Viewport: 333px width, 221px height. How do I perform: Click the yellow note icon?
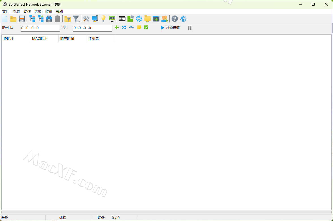click(139, 27)
